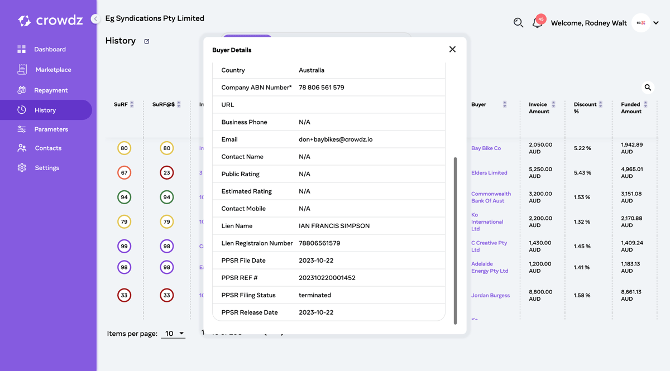The image size is (670, 371).
Task: Open Bay Bike Co buyer link
Action: point(486,148)
